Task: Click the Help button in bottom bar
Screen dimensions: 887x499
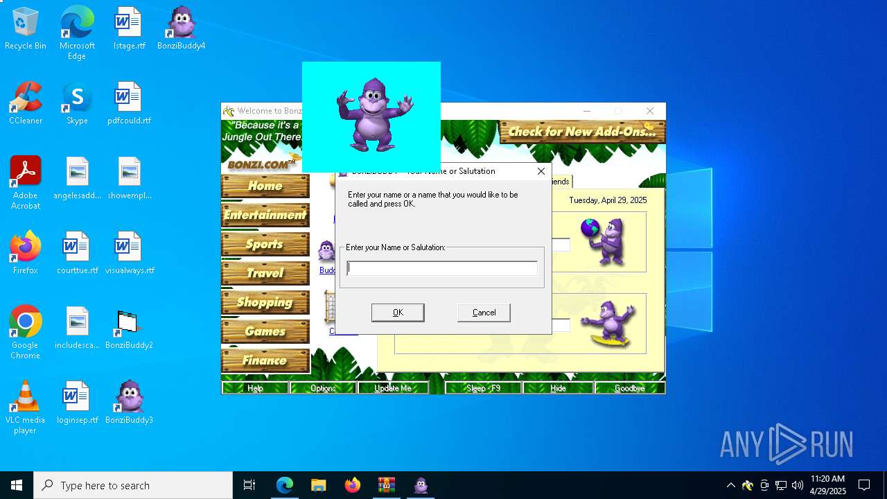Action: tap(255, 388)
